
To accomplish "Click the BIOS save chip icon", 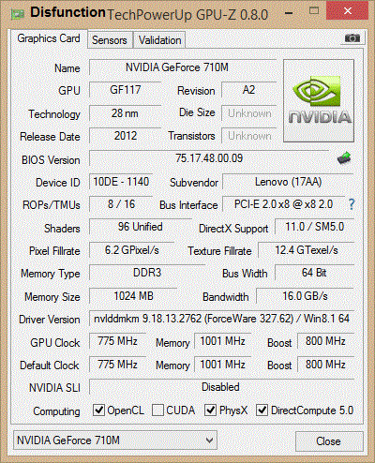I will (x=344, y=158).
